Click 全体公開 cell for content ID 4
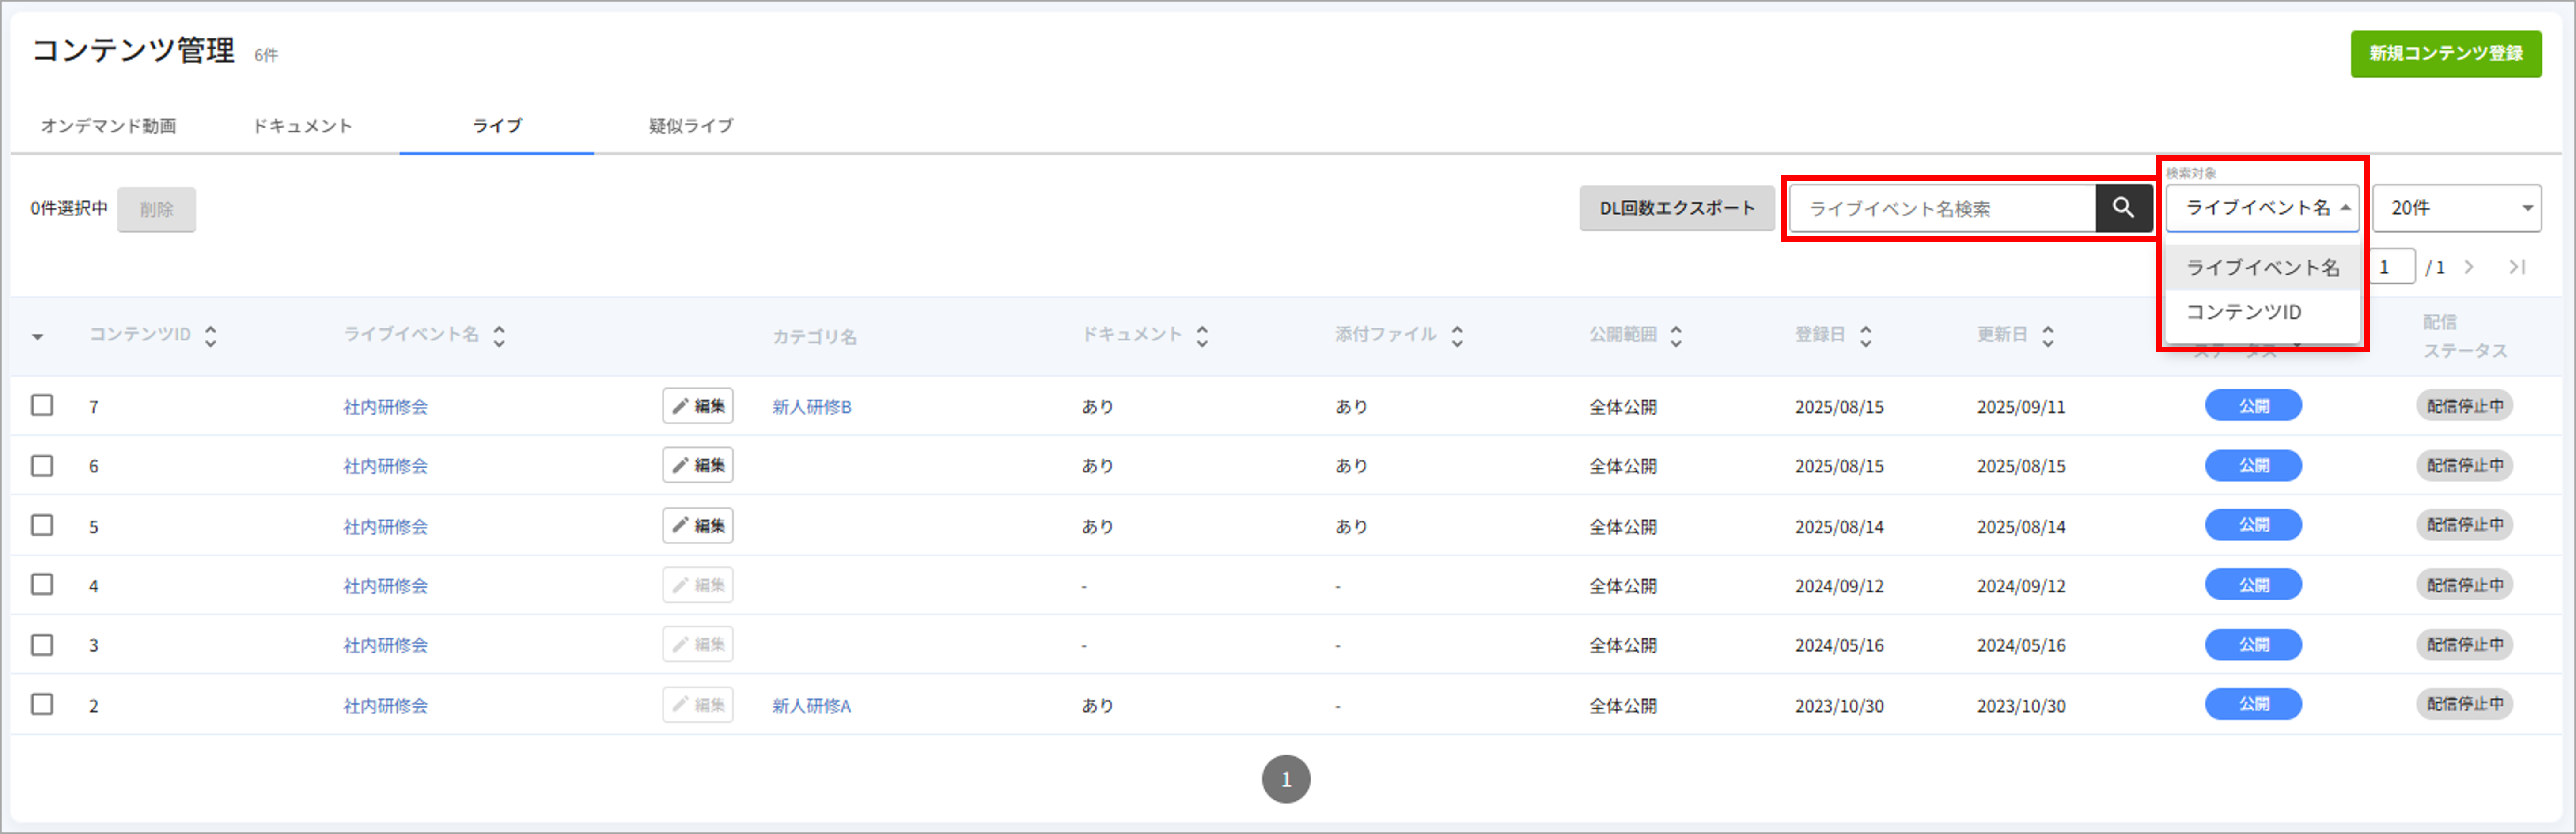 (x=1623, y=586)
